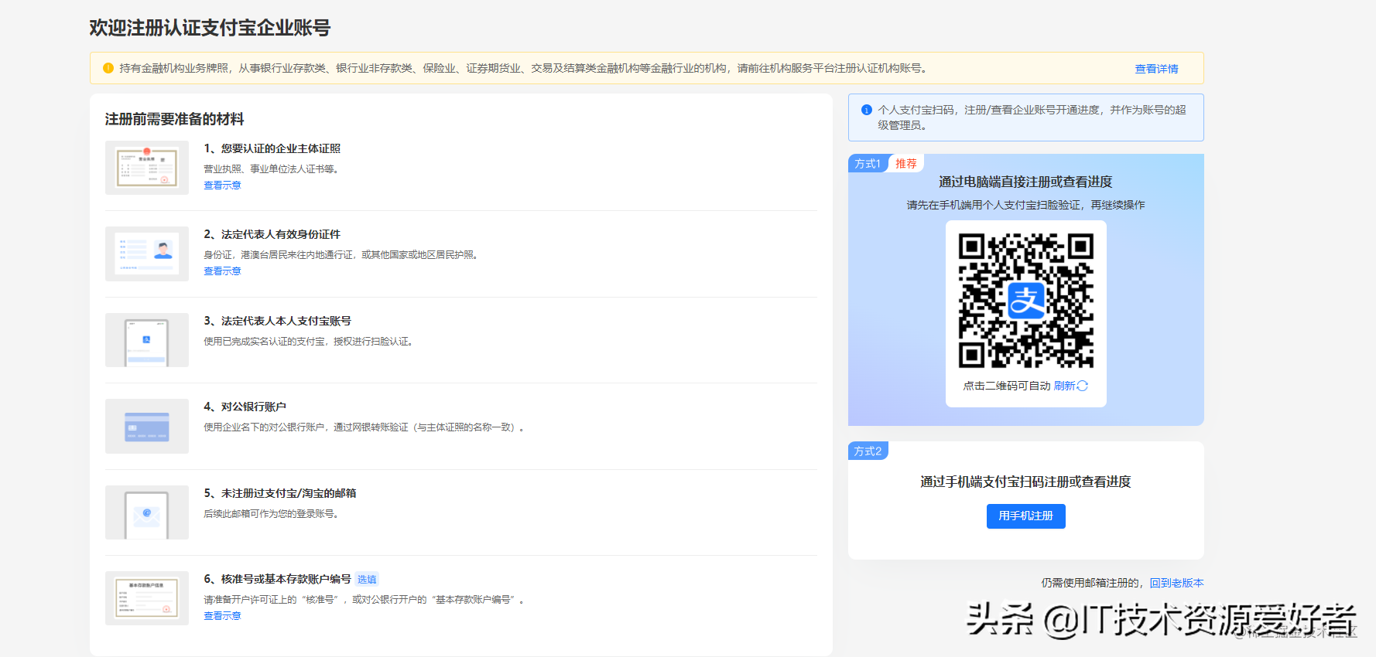Click heading 6、核准号或基本存款账户编号
This screenshot has width=1376, height=657.
pos(278,579)
